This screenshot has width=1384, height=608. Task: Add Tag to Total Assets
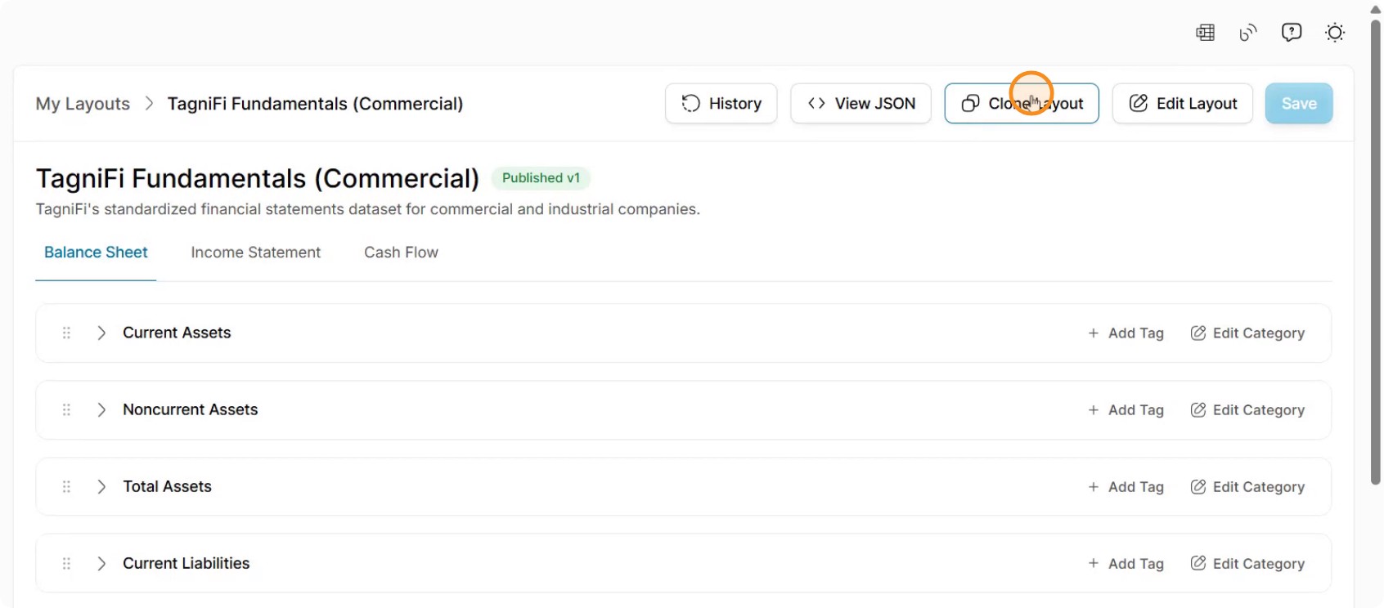click(1126, 486)
